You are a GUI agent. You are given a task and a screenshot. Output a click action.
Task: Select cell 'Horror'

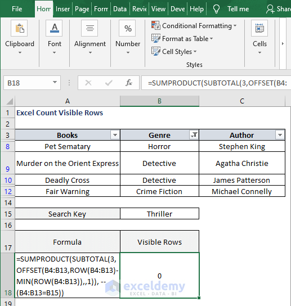tap(159, 146)
